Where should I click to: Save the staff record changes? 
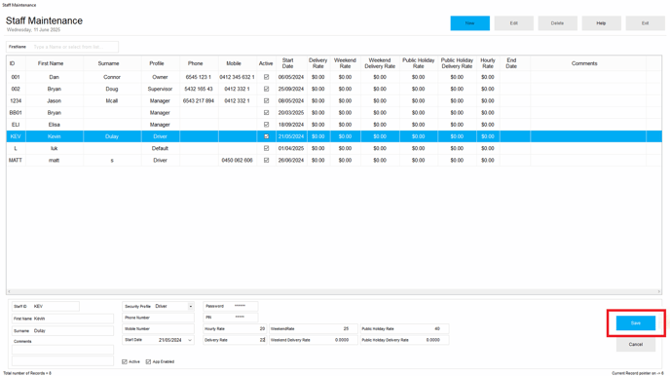[x=635, y=323]
